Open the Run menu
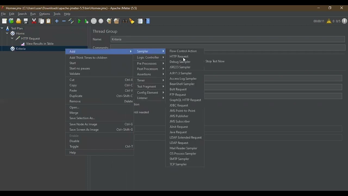 click(x=33, y=14)
